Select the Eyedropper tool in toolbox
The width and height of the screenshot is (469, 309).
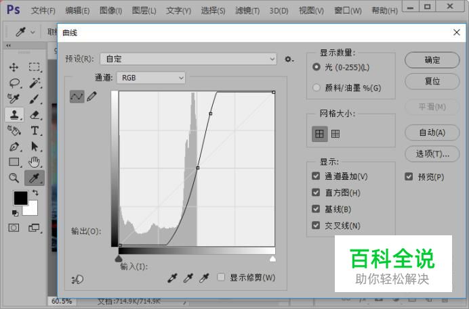(35, 178)
